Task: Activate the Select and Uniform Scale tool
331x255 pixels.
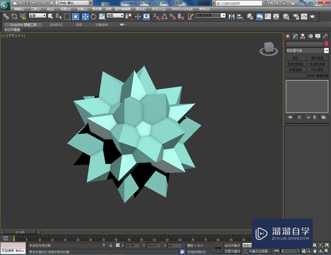Action: [x=102, y=17]
